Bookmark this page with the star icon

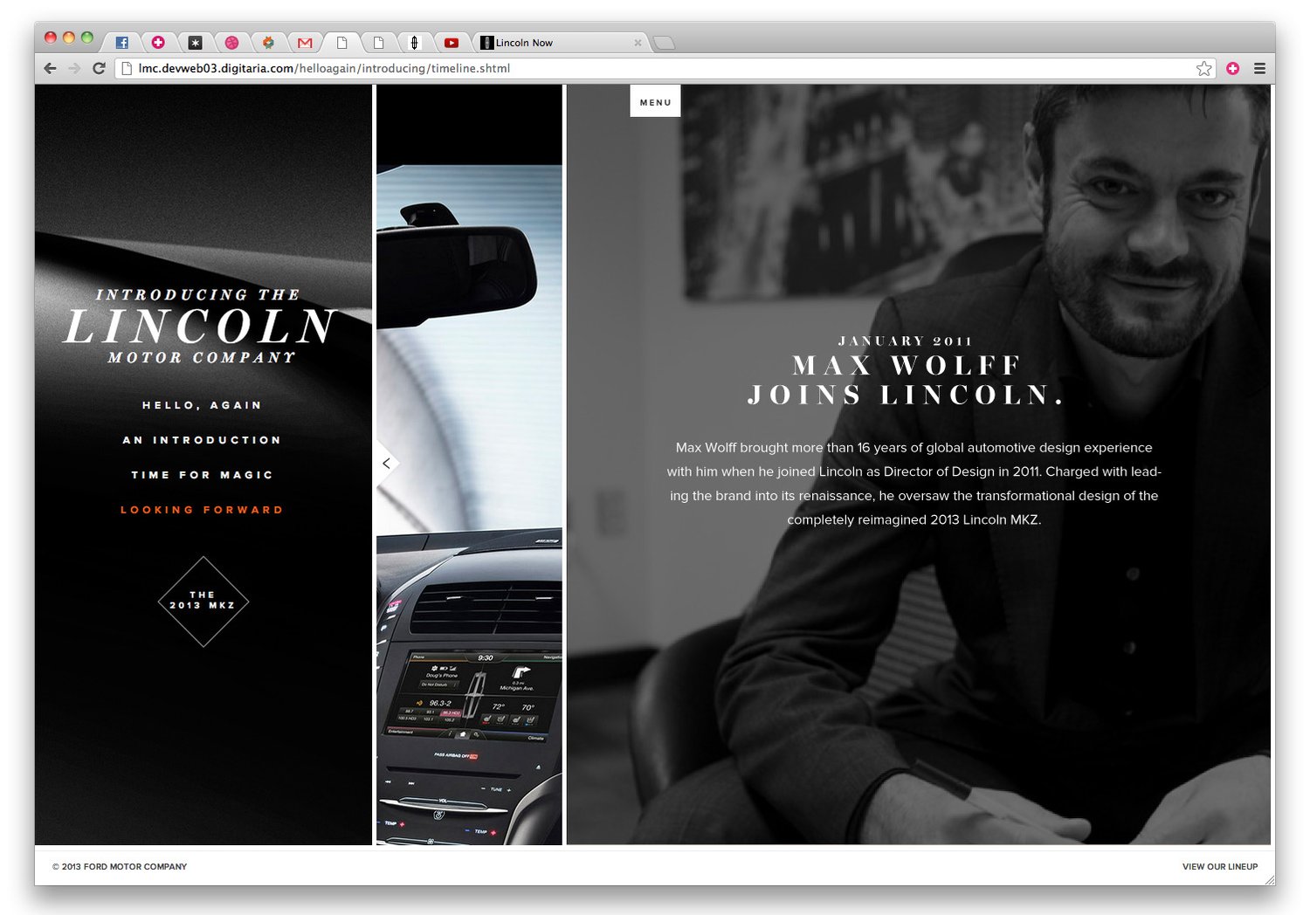(x=1203, y=68)
